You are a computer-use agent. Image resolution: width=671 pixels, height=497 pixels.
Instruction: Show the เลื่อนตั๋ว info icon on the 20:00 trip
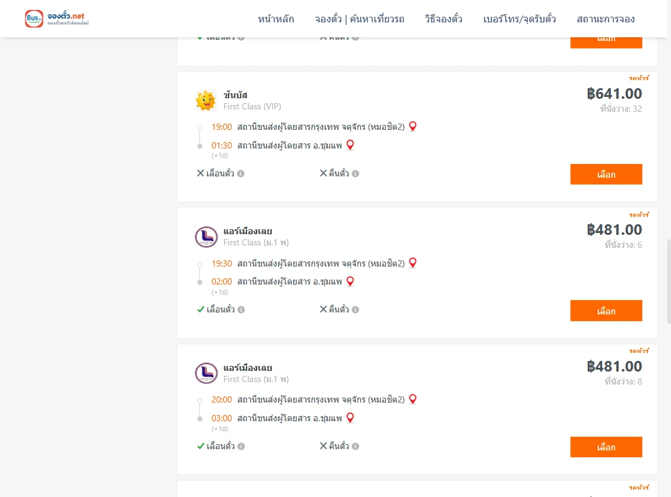click(241, 446)
